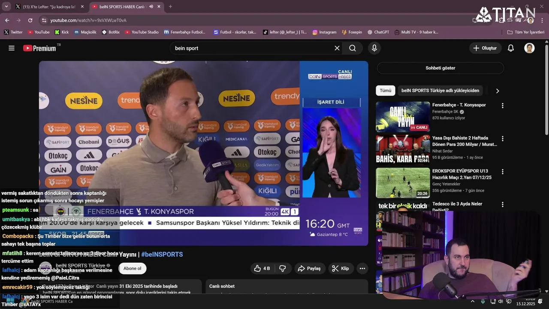Open the beIN SPORTS Türkiye channel name
Image resolution: width=549 pixels, height=309 pixels.
click(81, 266)
